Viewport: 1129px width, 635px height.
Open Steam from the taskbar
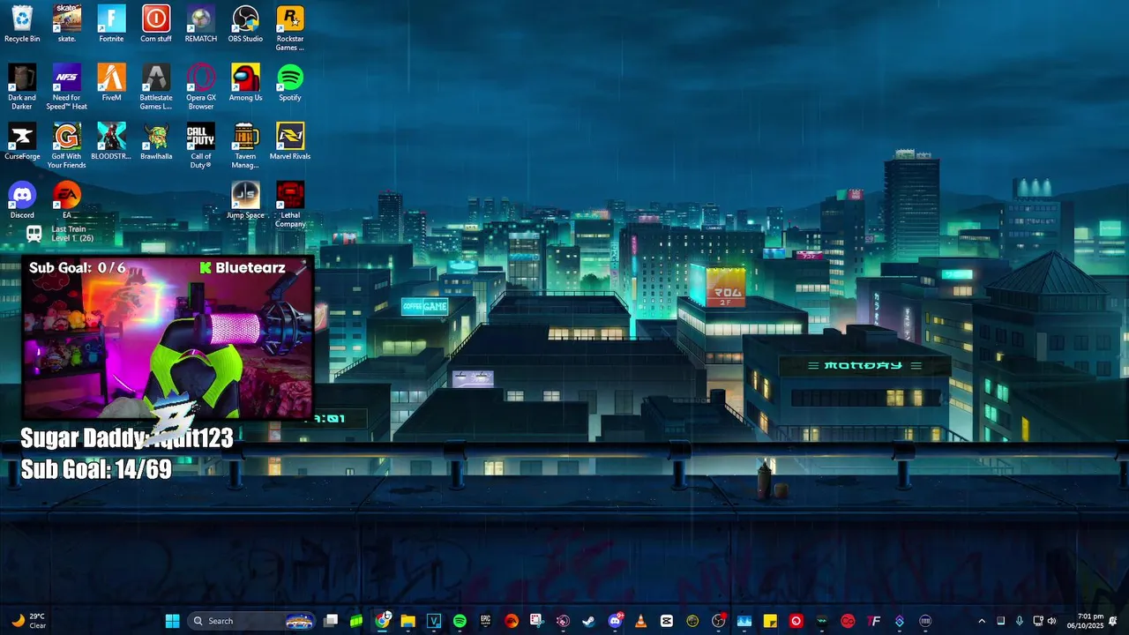pyautogui.click(x=588, y=621)
